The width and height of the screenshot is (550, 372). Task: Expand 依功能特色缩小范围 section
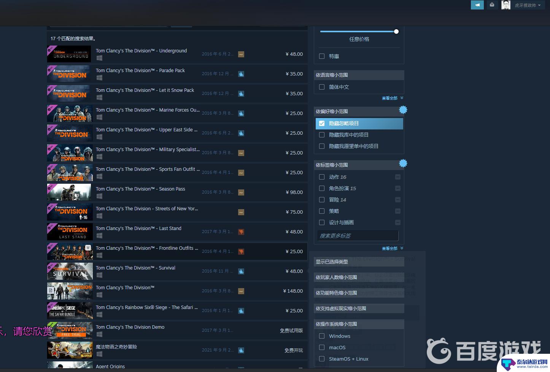[359, 293]
